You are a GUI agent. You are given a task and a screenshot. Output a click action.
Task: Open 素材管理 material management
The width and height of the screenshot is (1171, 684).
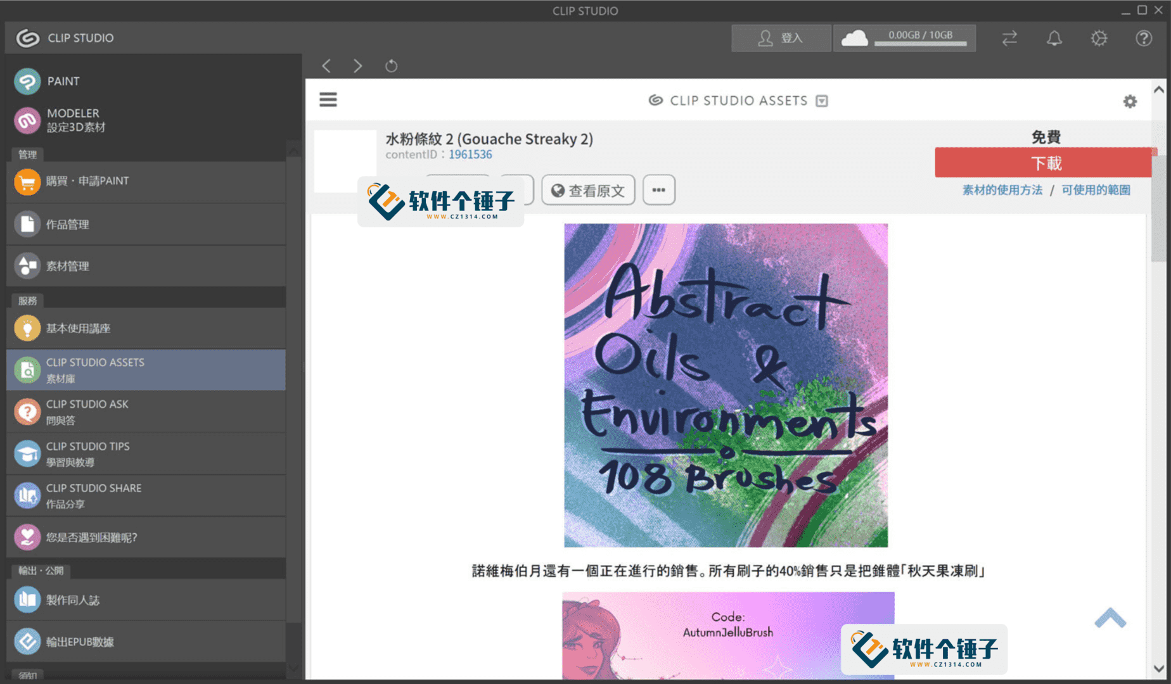point(68,266)
